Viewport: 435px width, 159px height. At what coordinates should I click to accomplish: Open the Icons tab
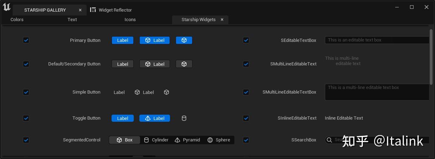pyautogui.click(x=130, y=20)
